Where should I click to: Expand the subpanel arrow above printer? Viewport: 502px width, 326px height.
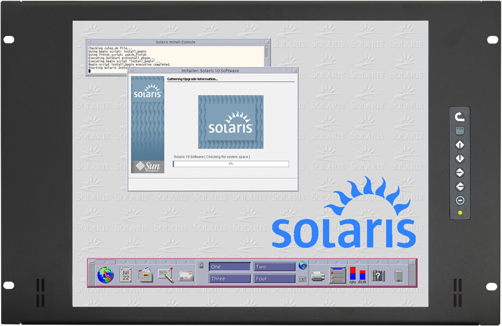click(x=318, y=261)
